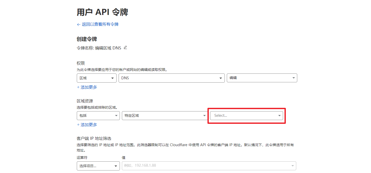Open the 选择项目... operator dropdown
This screenshot has width=371, height=173.
98,166
